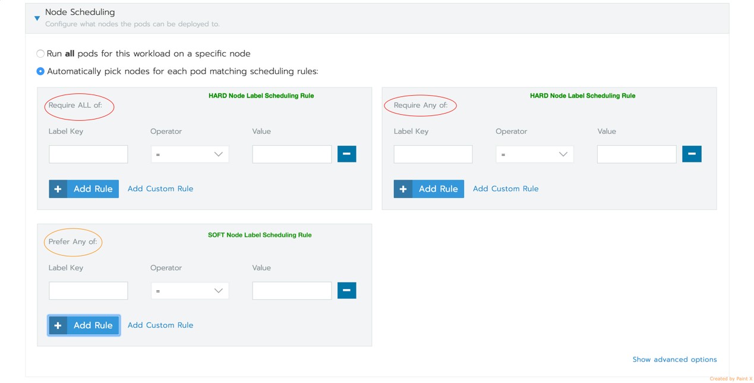754x383 pixels.
Task: Click plus icon in 'Require ALL of' Add Rule
Action: point(58,189)
